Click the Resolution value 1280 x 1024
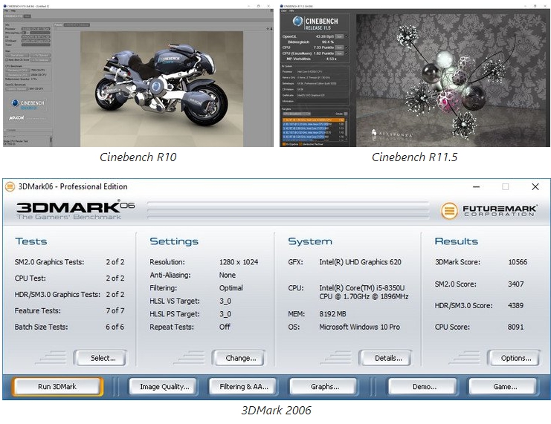 239,262
